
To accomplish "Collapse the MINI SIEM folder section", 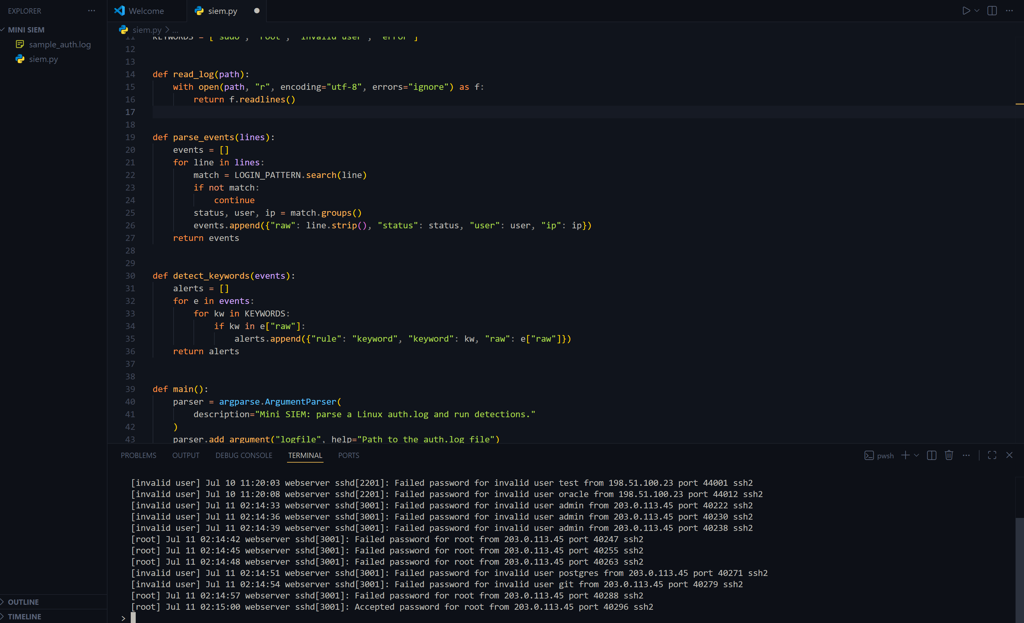I will point(26,30).
